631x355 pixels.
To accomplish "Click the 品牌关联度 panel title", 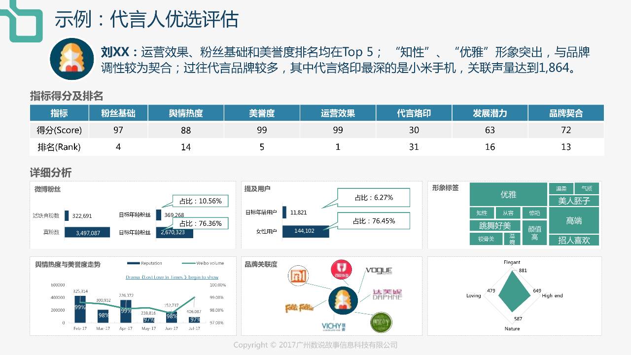I will pyautogui.click(x=261, y=264).
